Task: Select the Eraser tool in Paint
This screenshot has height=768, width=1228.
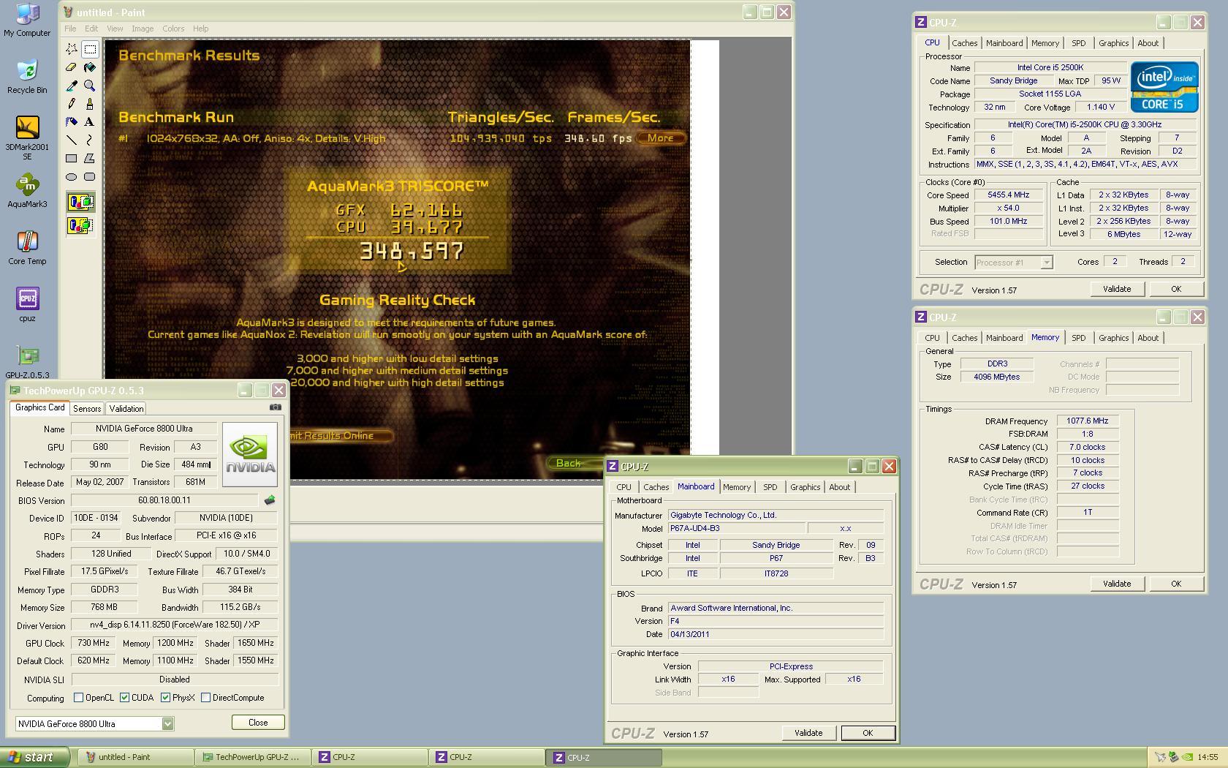Action: click(x=72, y=67)
